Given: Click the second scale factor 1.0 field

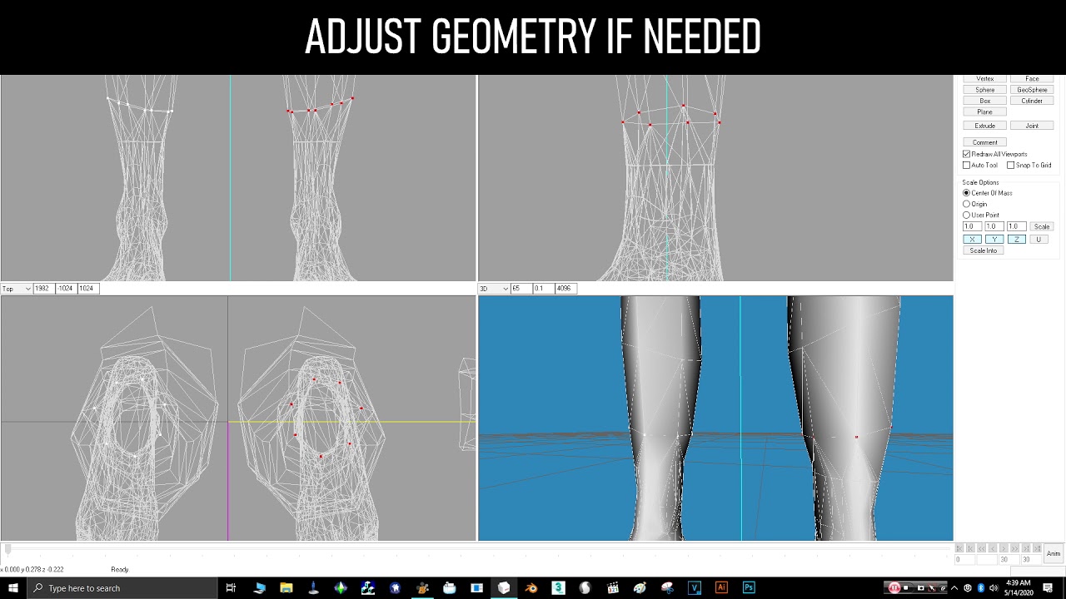Looking at the screenshot, I should point(994,226).
